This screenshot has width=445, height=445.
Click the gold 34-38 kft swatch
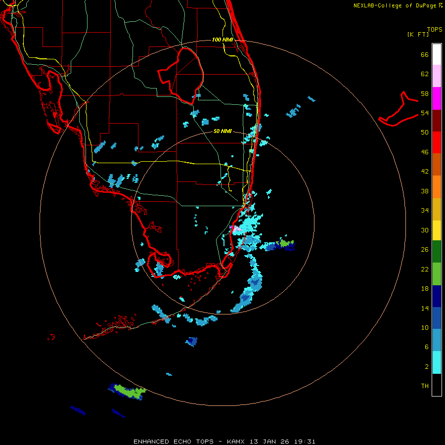tap(437, 209)
